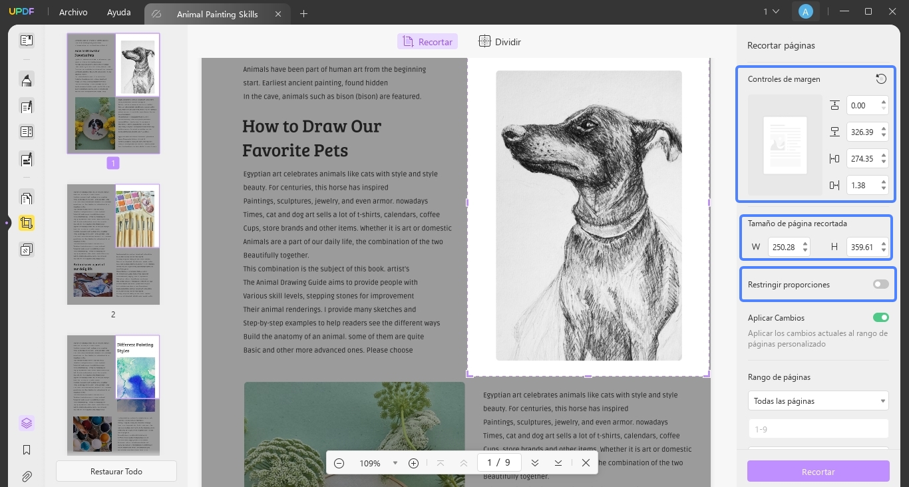Open the Ayuda menu

119,12
